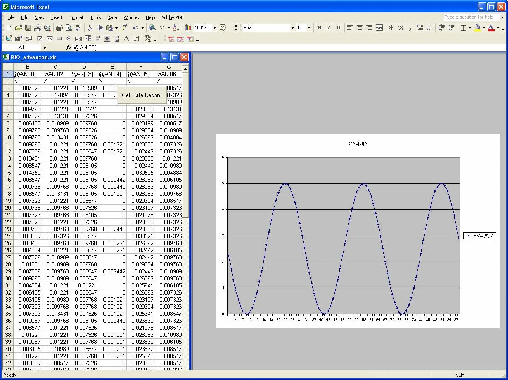The image size is (508, 380).
Task: Select the Image control tool
Action: click(x=136, y=39)
